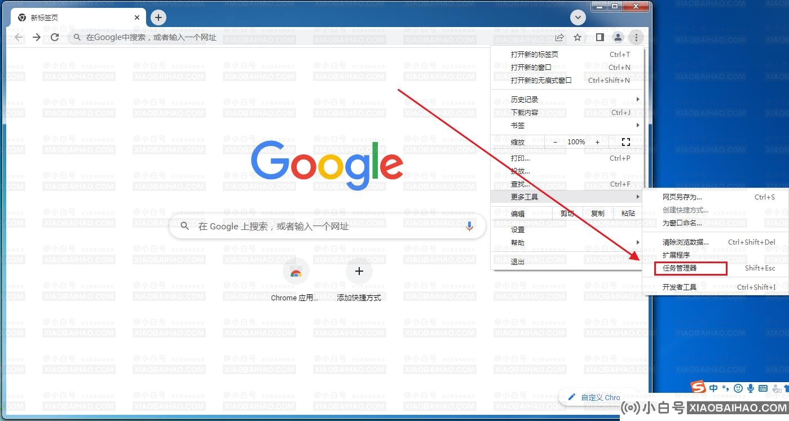
Task: Click the 编辑 label in the menu
Action: 518,214
